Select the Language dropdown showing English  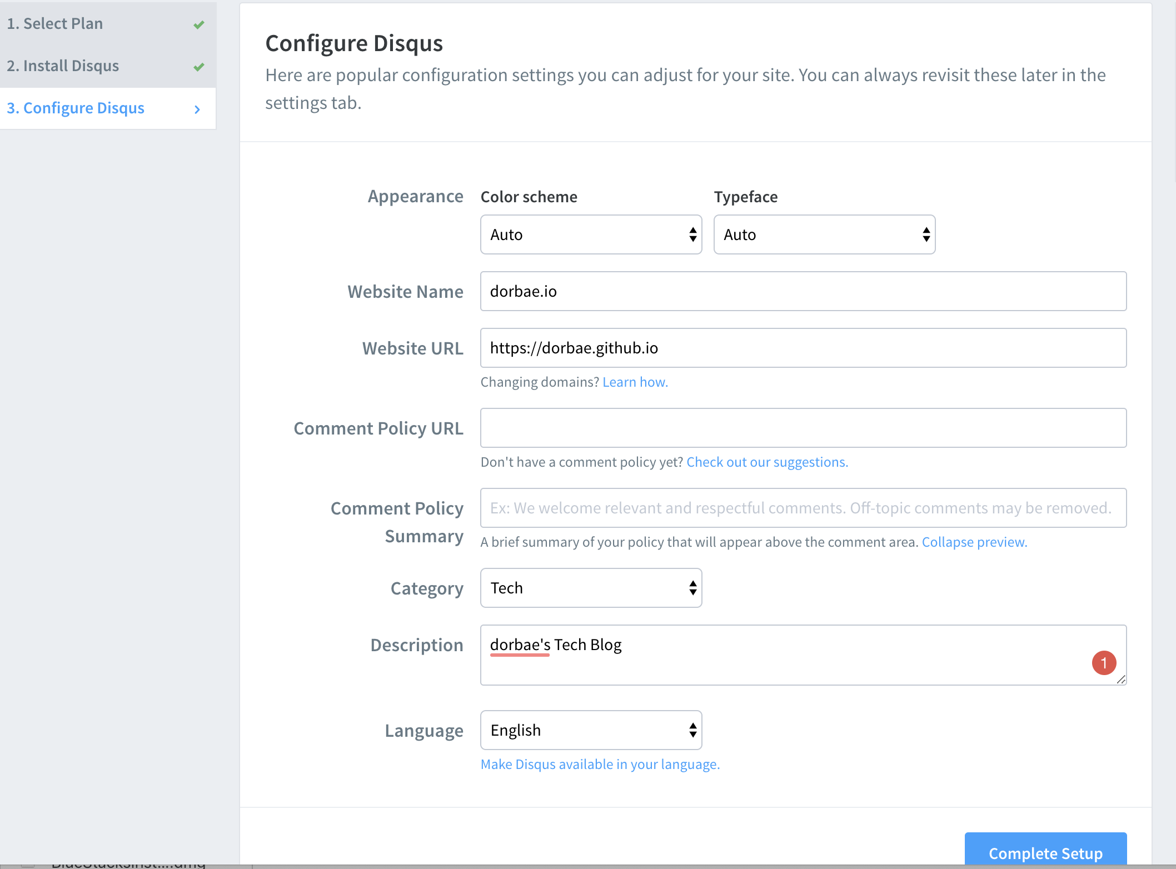[x=592, y=730]
